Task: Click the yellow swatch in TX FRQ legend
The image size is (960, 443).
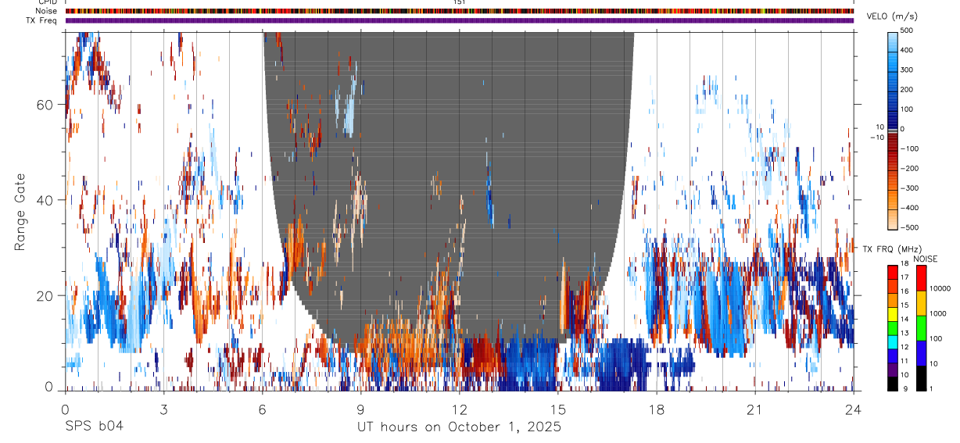Action: click(894, 313)
